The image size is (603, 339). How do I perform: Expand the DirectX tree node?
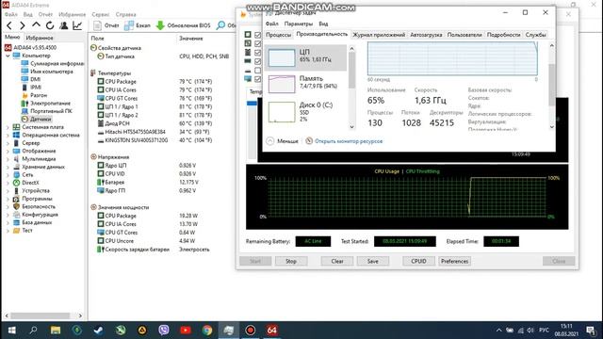coord(8,183)
